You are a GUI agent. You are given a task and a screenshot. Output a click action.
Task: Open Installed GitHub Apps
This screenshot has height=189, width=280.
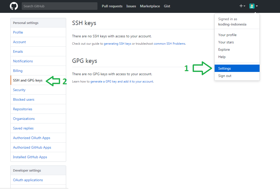coord(38,157)
